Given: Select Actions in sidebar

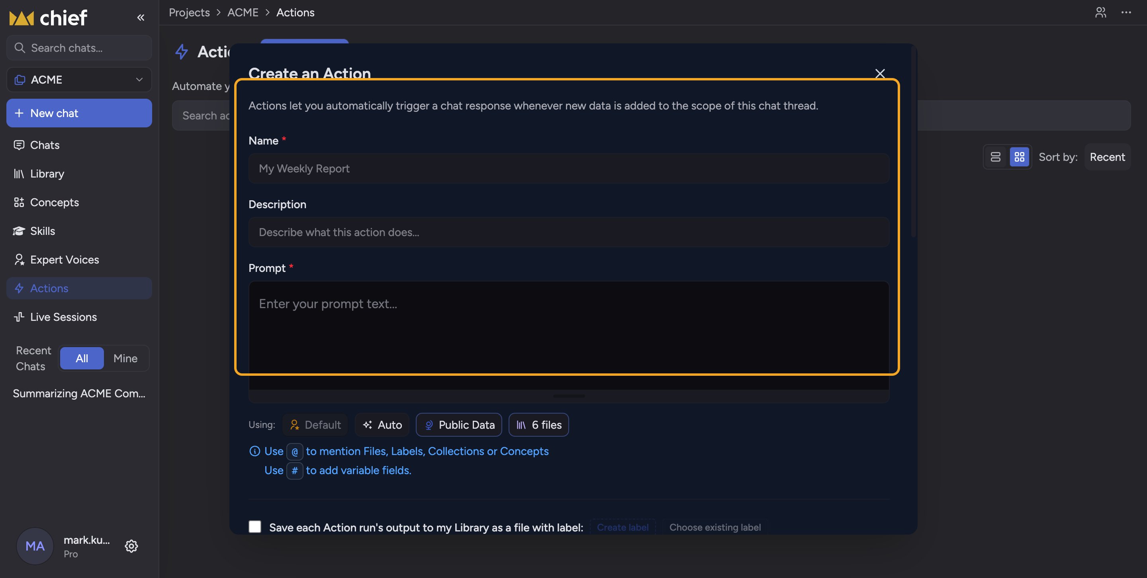Looking at the screenshot, I should (79, 288).
